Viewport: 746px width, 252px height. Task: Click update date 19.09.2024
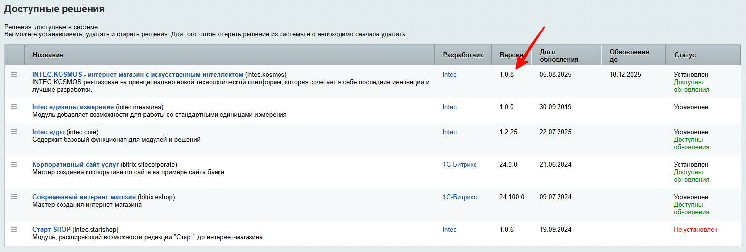pyautogui.click(x=556, y=230)
